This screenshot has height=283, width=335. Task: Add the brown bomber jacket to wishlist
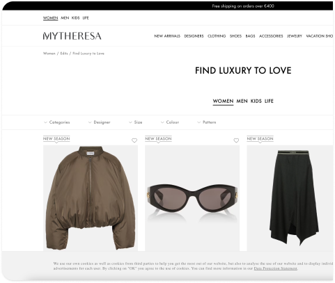pos(134,140)
